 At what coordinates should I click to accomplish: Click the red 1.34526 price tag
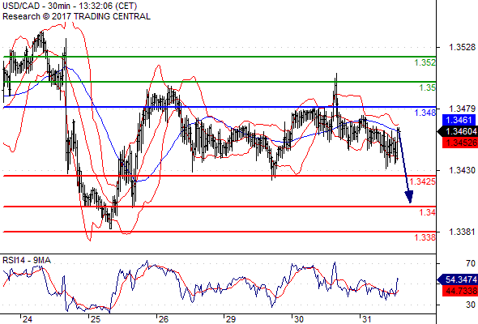point(460,143)
